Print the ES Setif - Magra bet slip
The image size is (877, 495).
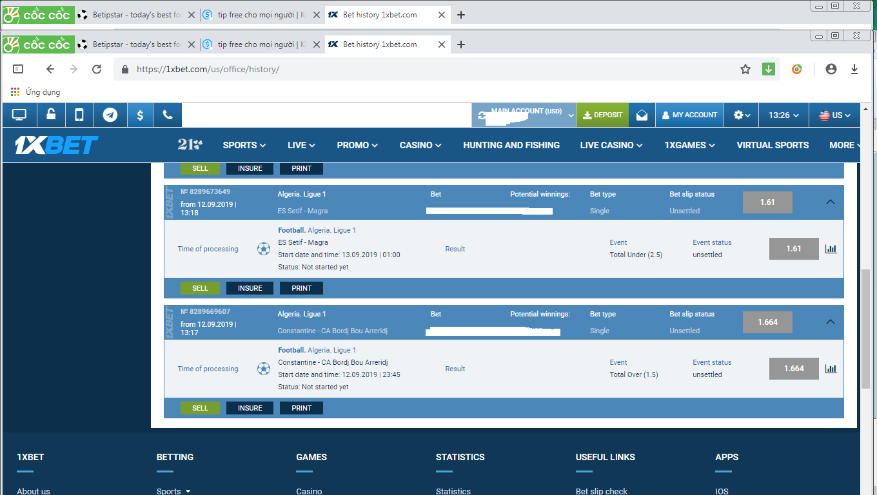point(301,288)
